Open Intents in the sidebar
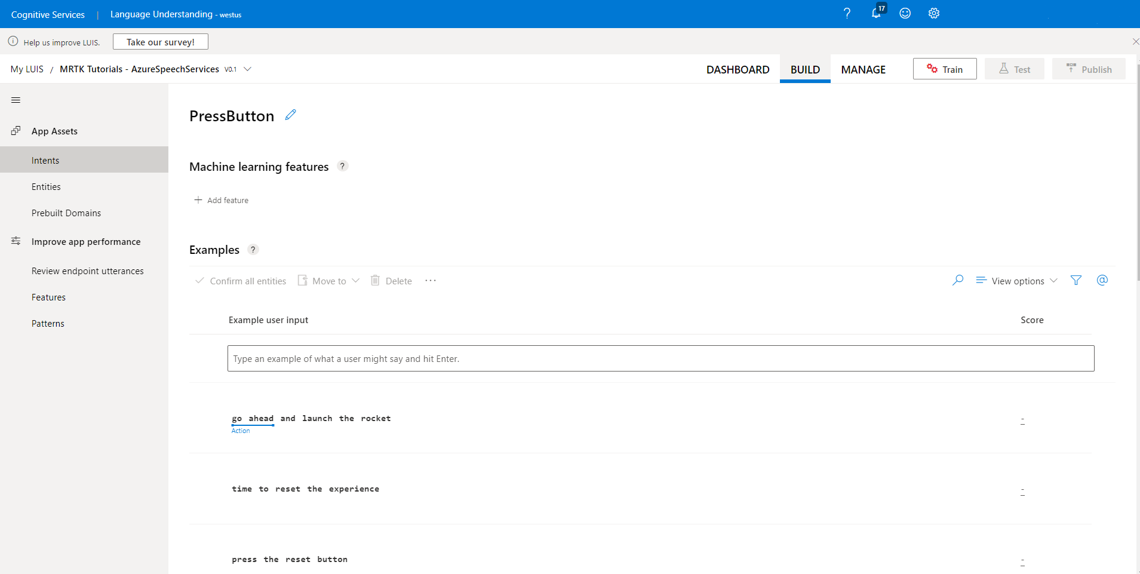Screen dimensions: 1140x574 [84, 160]
